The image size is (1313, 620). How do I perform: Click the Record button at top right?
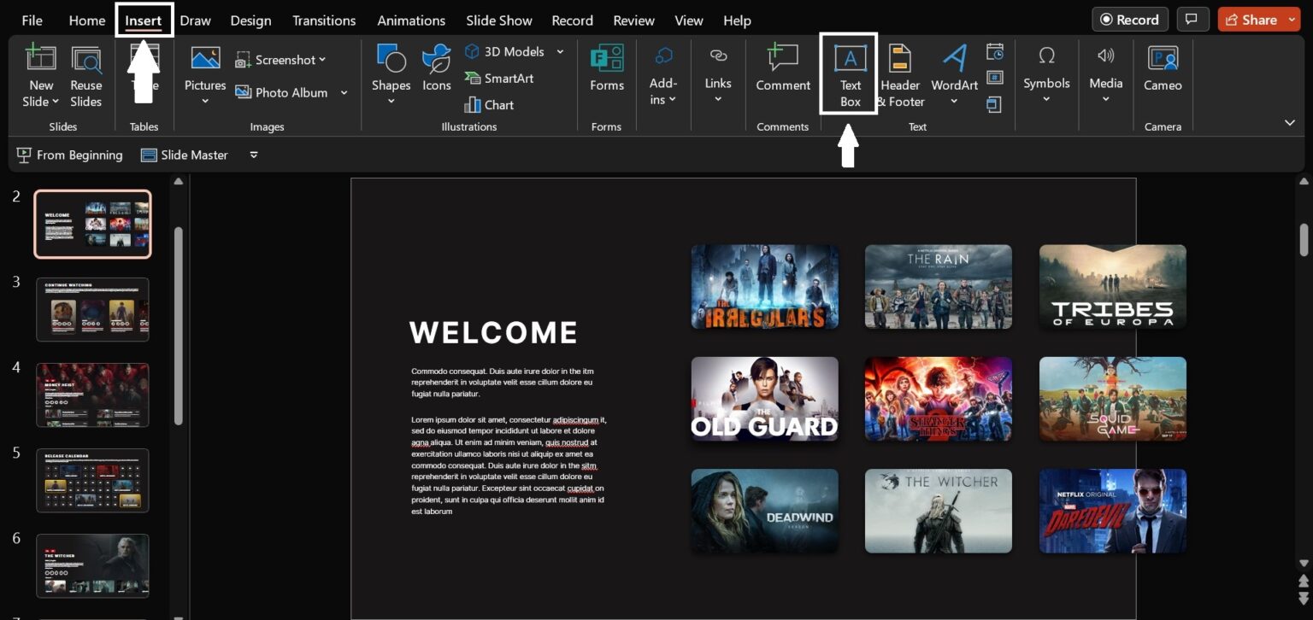pyautogui.click(x=1130, y=20)
